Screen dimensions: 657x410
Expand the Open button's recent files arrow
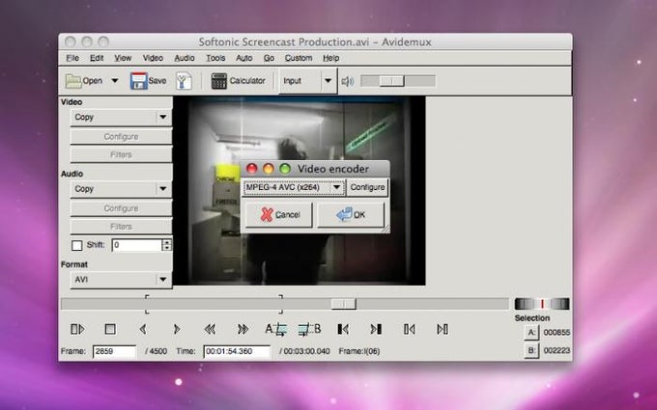point(114,81)
